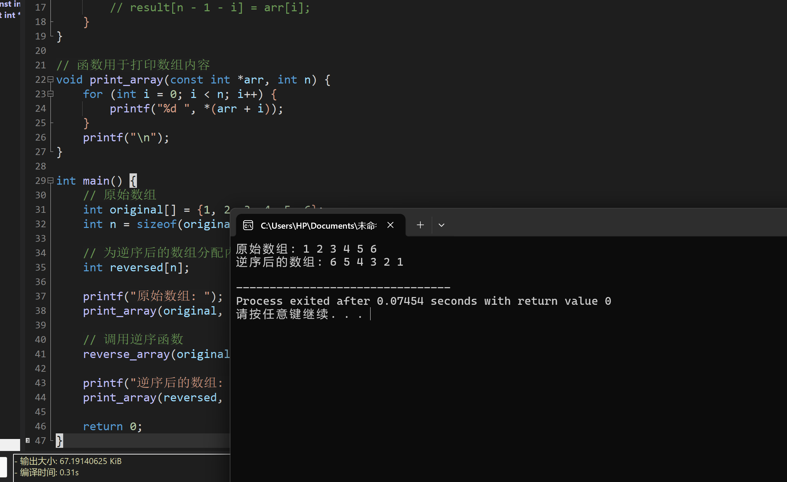This screenshot has height=482, width=787.
Task: Click the 请按任意键继续 prompt in terminal
Action: tap(282, 314)
